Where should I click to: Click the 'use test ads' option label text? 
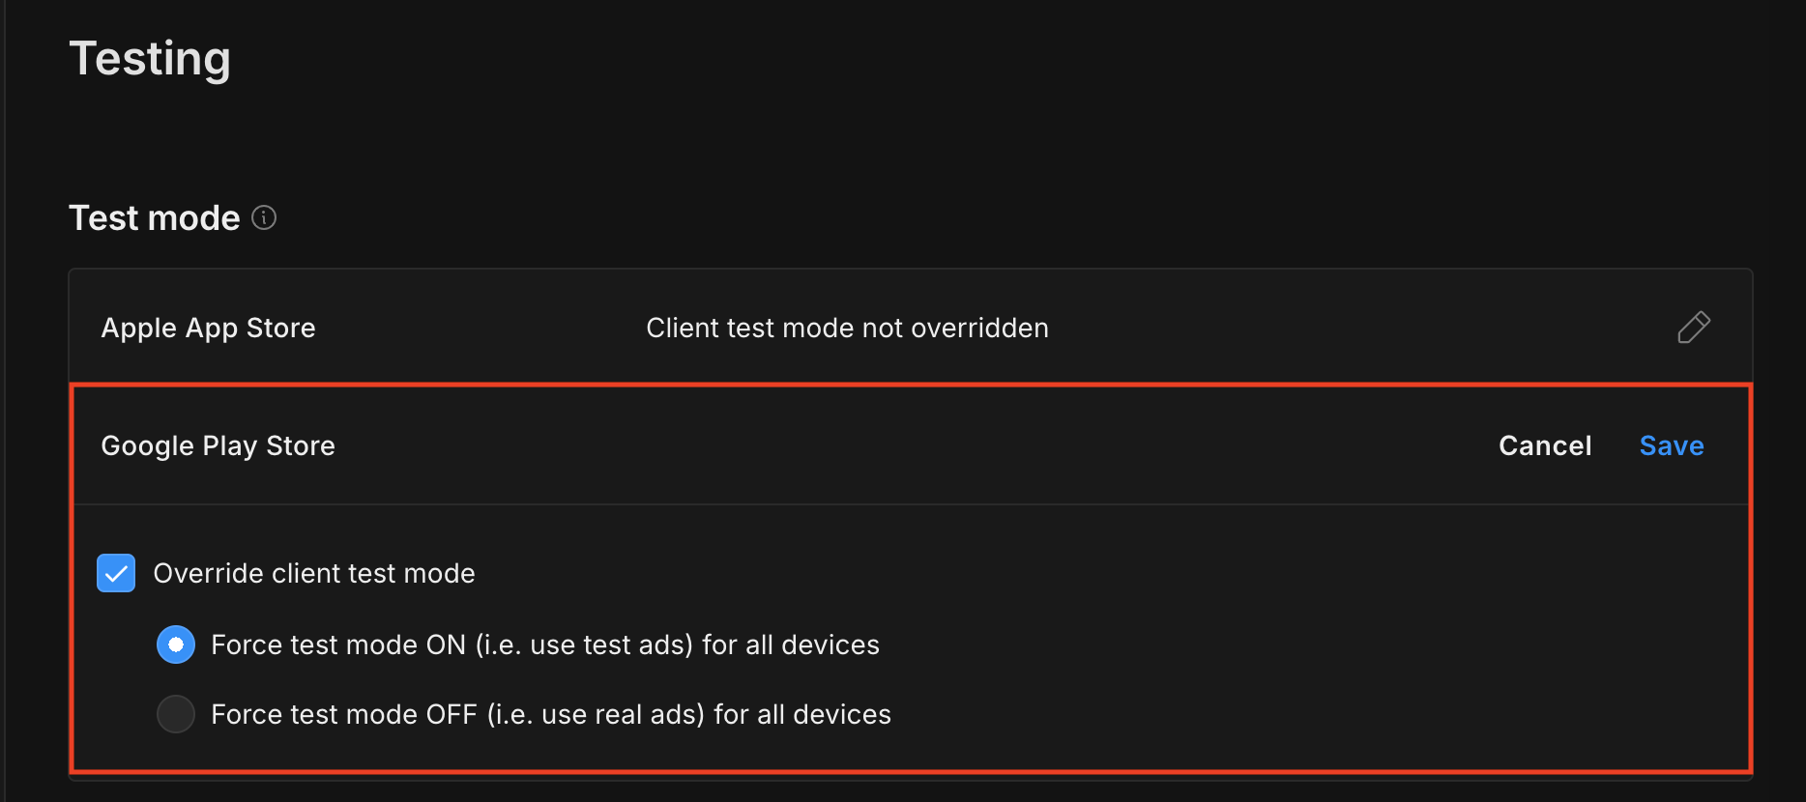pyautogui.click(x=544, y=644)
